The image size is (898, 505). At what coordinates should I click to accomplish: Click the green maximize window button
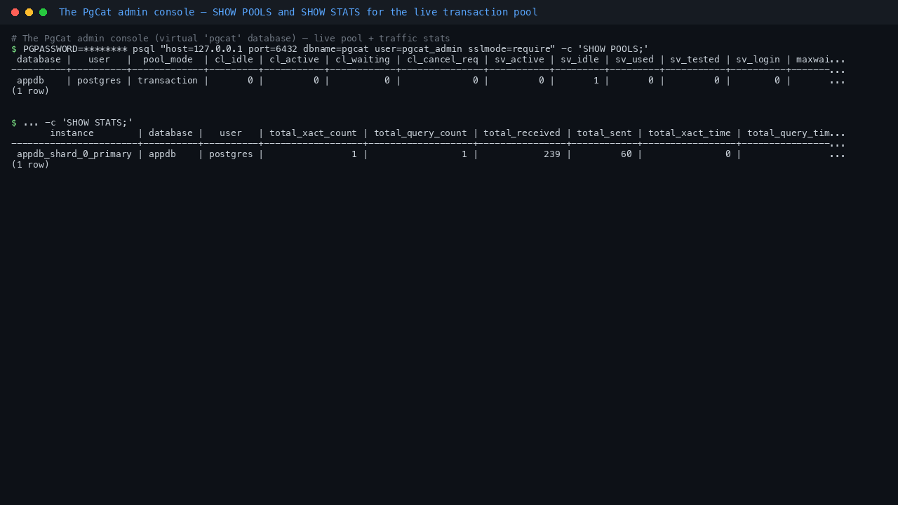[43, 12]
